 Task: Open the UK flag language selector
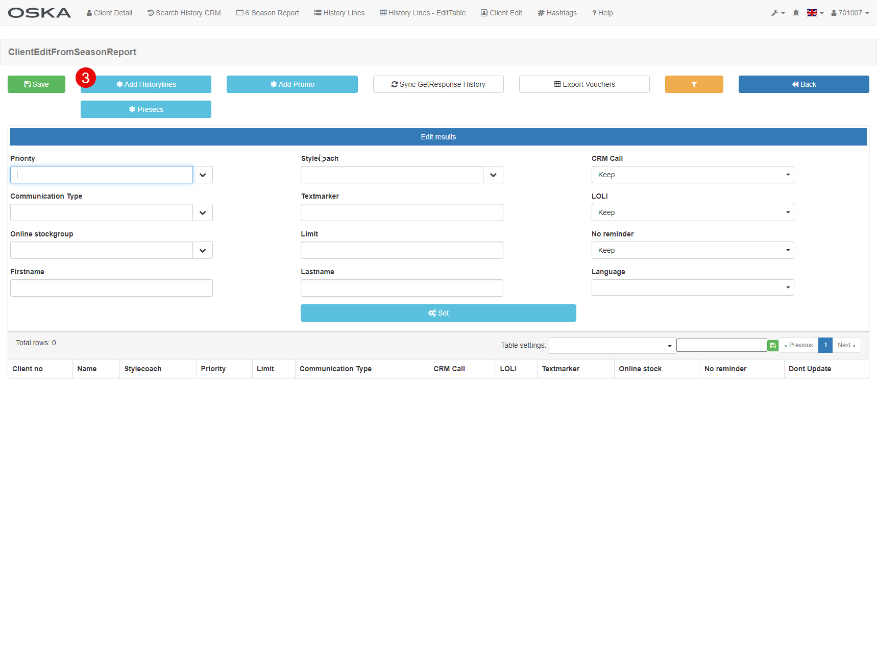click(x=815, y=13)
